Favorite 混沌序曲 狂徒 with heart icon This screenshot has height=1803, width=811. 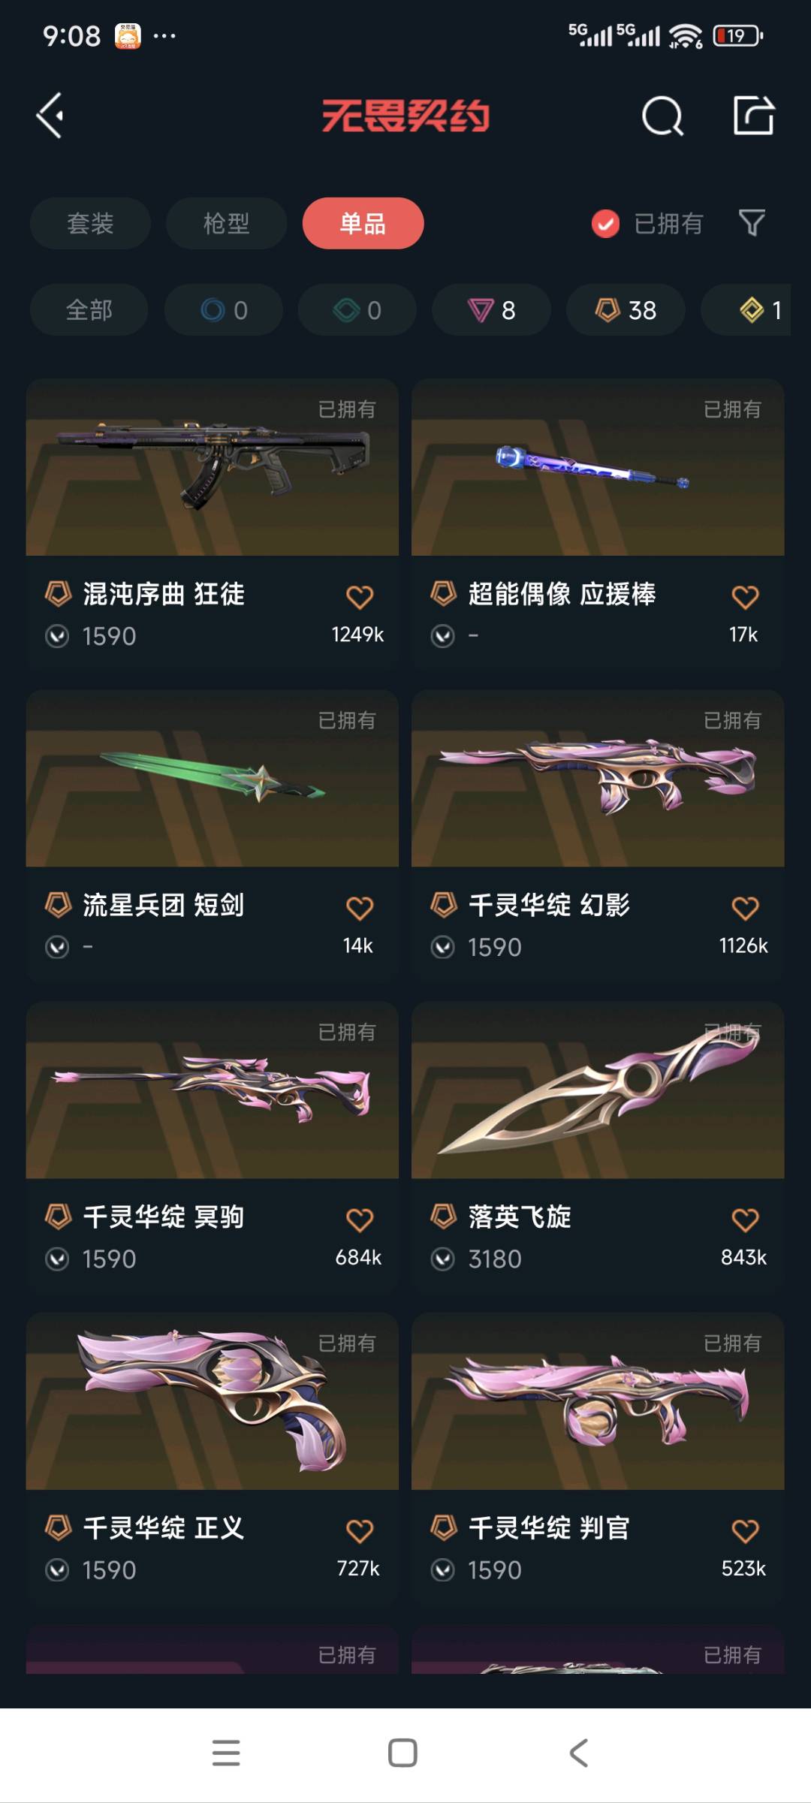359,597
